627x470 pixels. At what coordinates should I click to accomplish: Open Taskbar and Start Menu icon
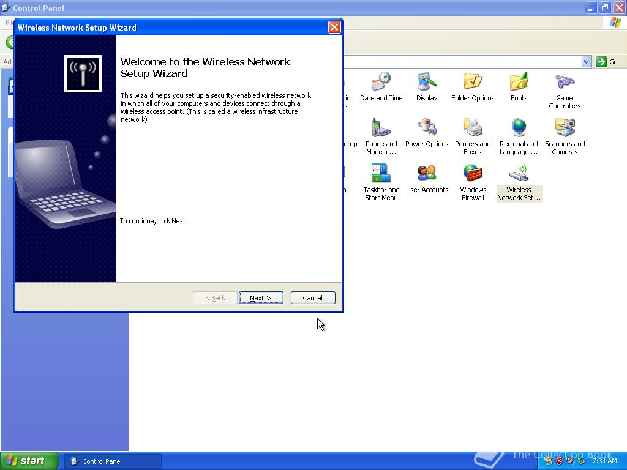(x=381, y=173)
